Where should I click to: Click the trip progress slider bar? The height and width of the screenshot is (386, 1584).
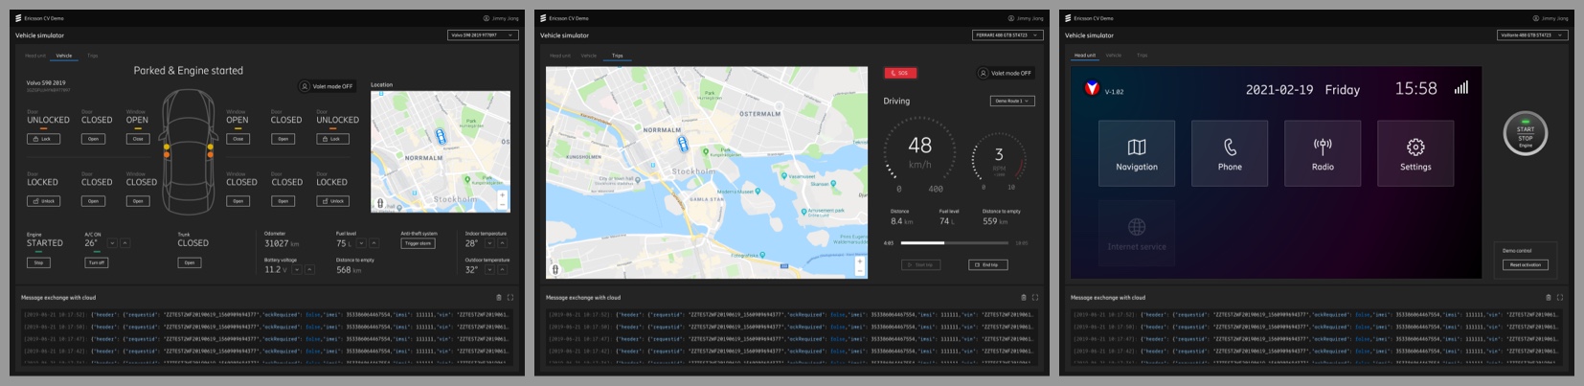tap(953, 243)
